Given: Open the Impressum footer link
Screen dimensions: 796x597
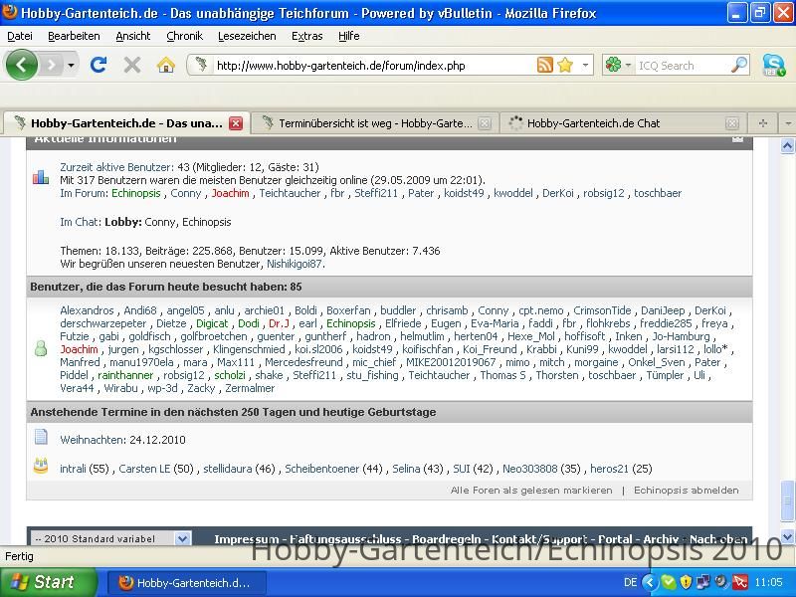Looking at the screenshot, I should (x=247, y=539).
